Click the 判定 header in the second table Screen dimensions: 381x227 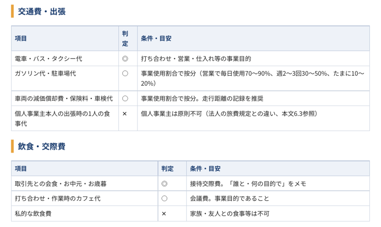coord(172,169)
